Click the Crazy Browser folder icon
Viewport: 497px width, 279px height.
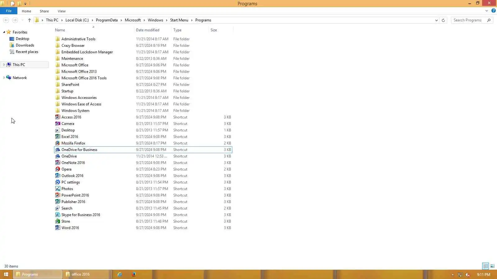(57, 46)
